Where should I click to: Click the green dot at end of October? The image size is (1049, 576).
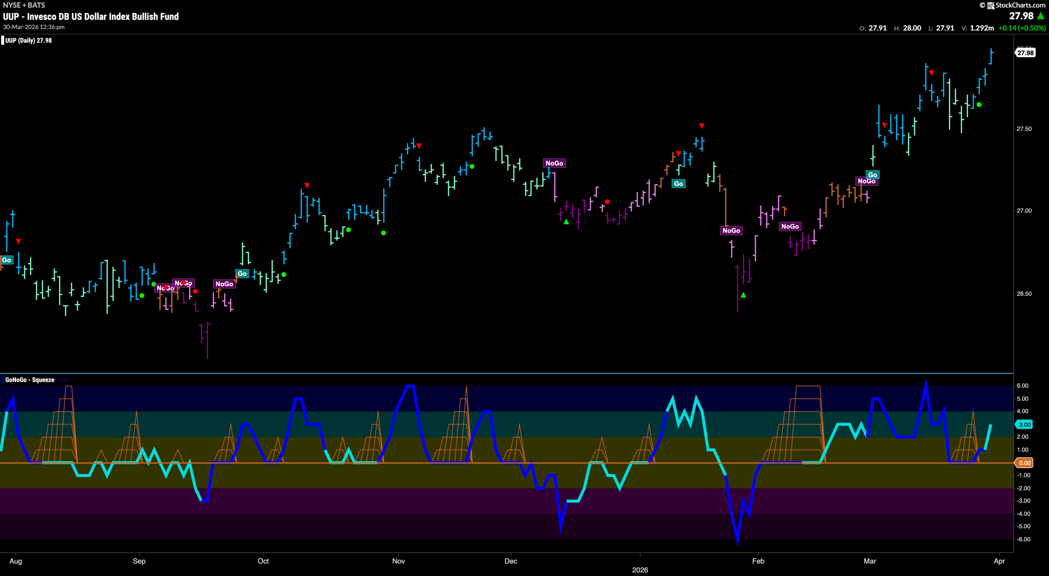[x=384, y=233]
